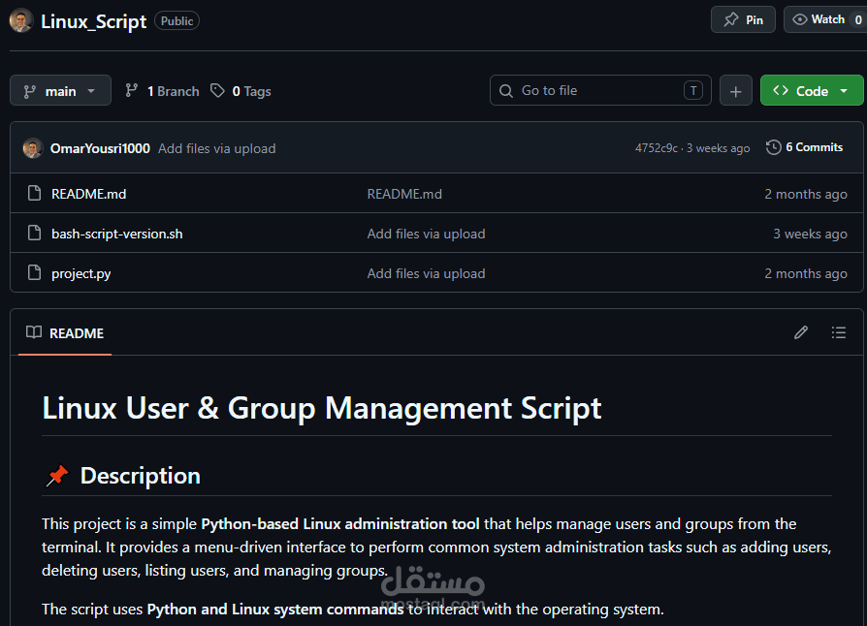
Task: Click the Description heading
Action: 140,476
